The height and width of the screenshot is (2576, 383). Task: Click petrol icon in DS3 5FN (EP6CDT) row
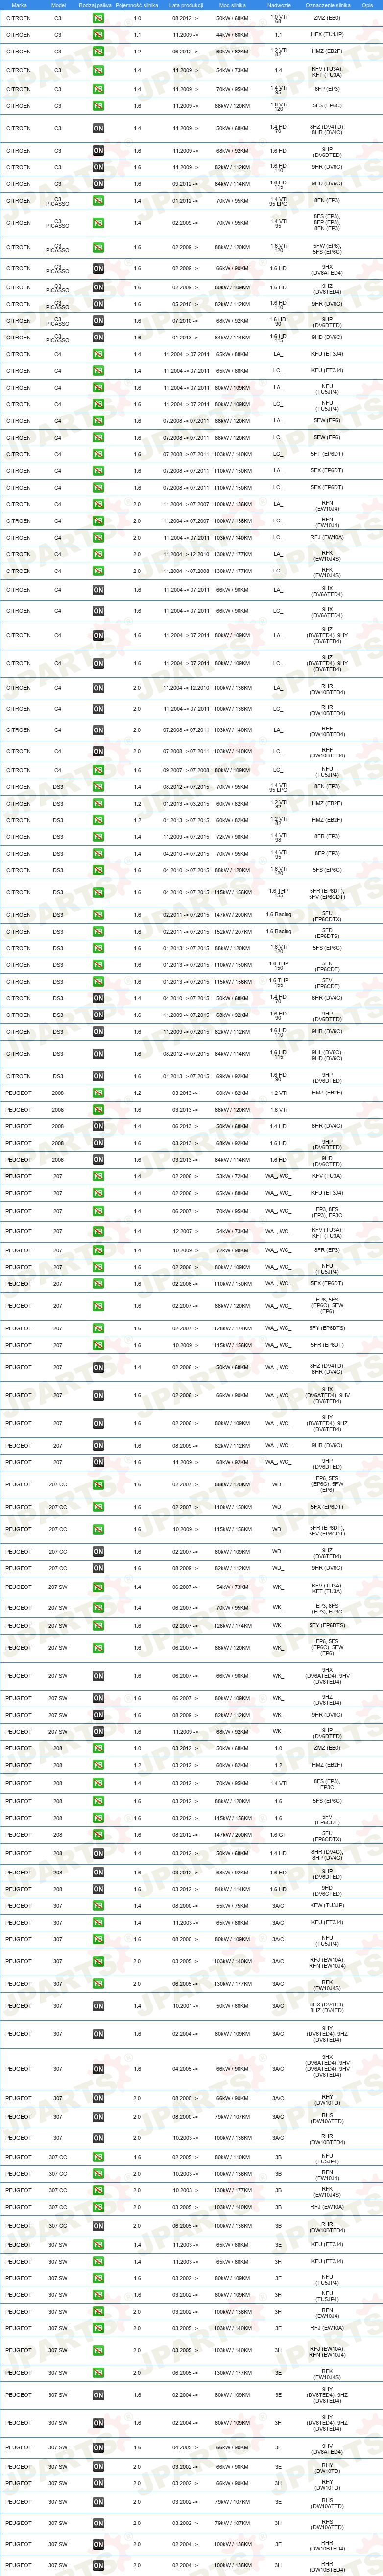[x=98, y=965]
